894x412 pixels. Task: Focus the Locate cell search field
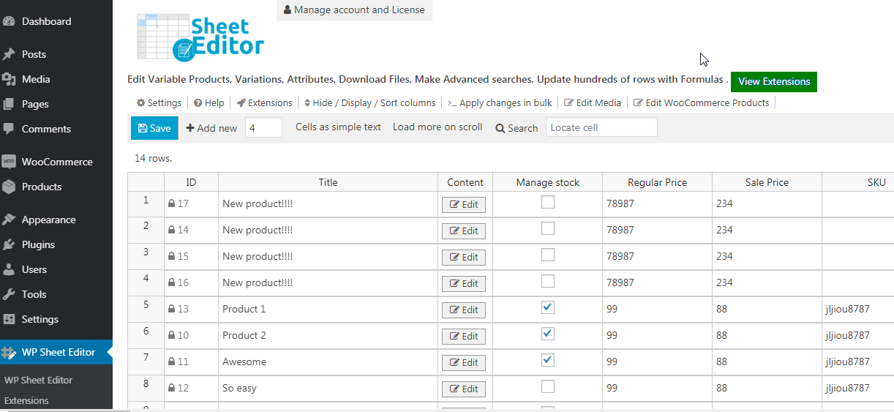pos(601,127)
